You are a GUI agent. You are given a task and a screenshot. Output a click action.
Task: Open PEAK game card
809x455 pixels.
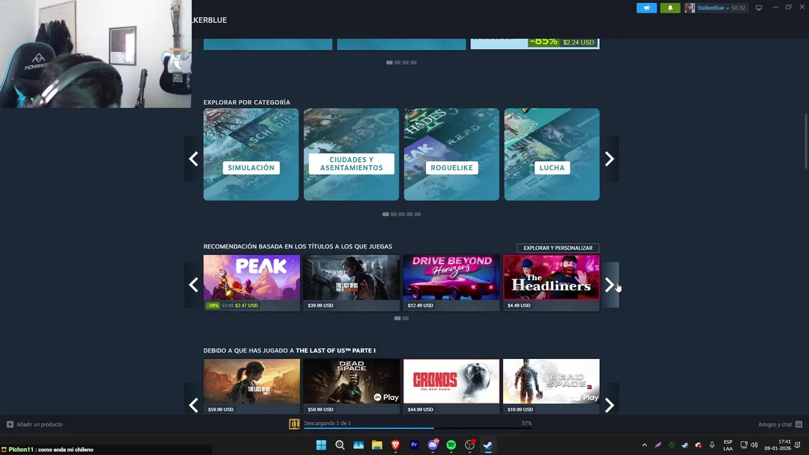pyautogui.click(x=252, y=282)
